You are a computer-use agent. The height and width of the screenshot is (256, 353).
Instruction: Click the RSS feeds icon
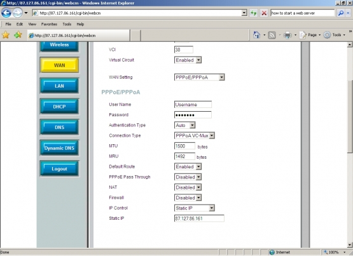pyautogui.click(x=272, y=35)
